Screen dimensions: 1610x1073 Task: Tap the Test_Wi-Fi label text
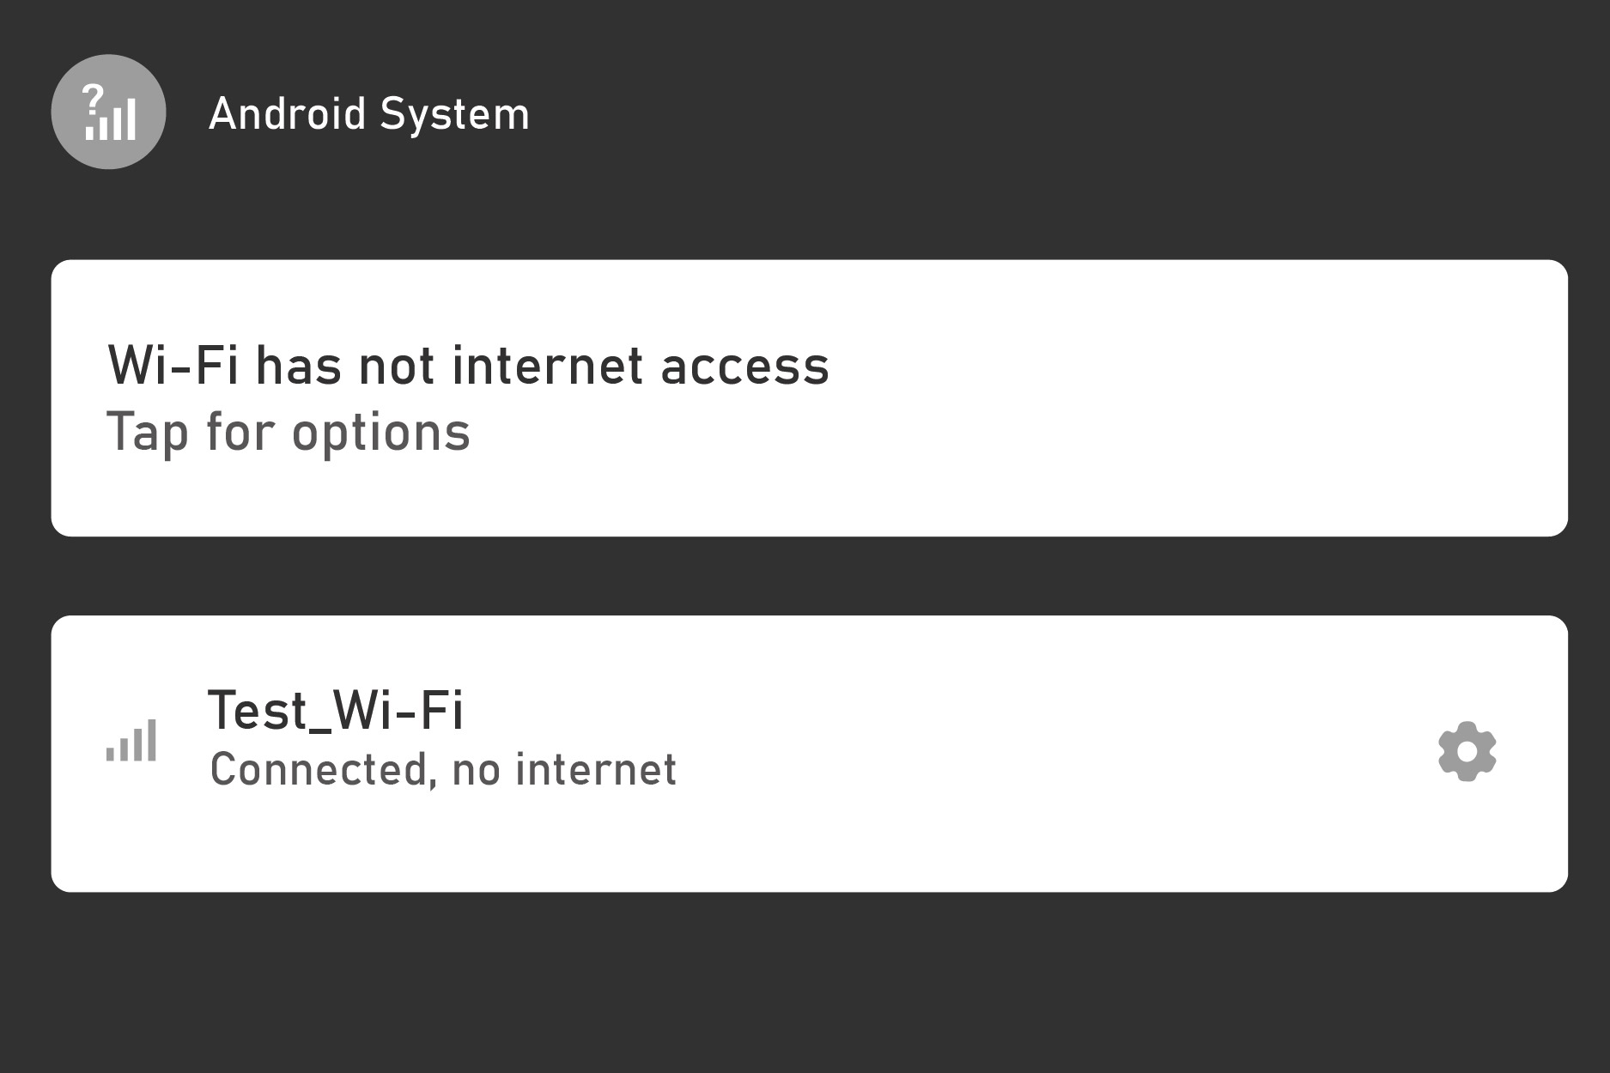click(x=337, y=711)
